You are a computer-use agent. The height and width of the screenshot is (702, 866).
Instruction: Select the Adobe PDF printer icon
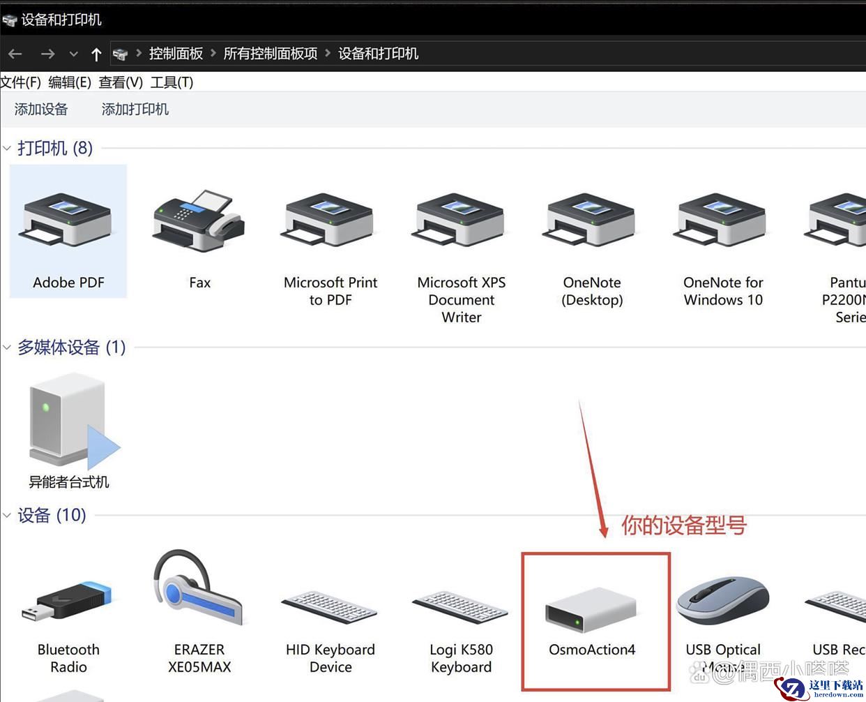[x=68, y=221]
